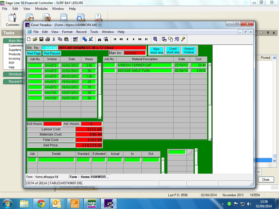Open Google Chrome from the taskbar
279x209 pixels.
[41, 204]
